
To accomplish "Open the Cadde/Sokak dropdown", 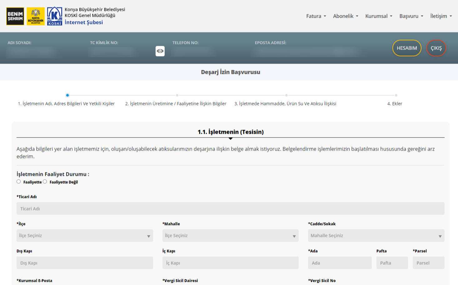I will coord(376,236).
